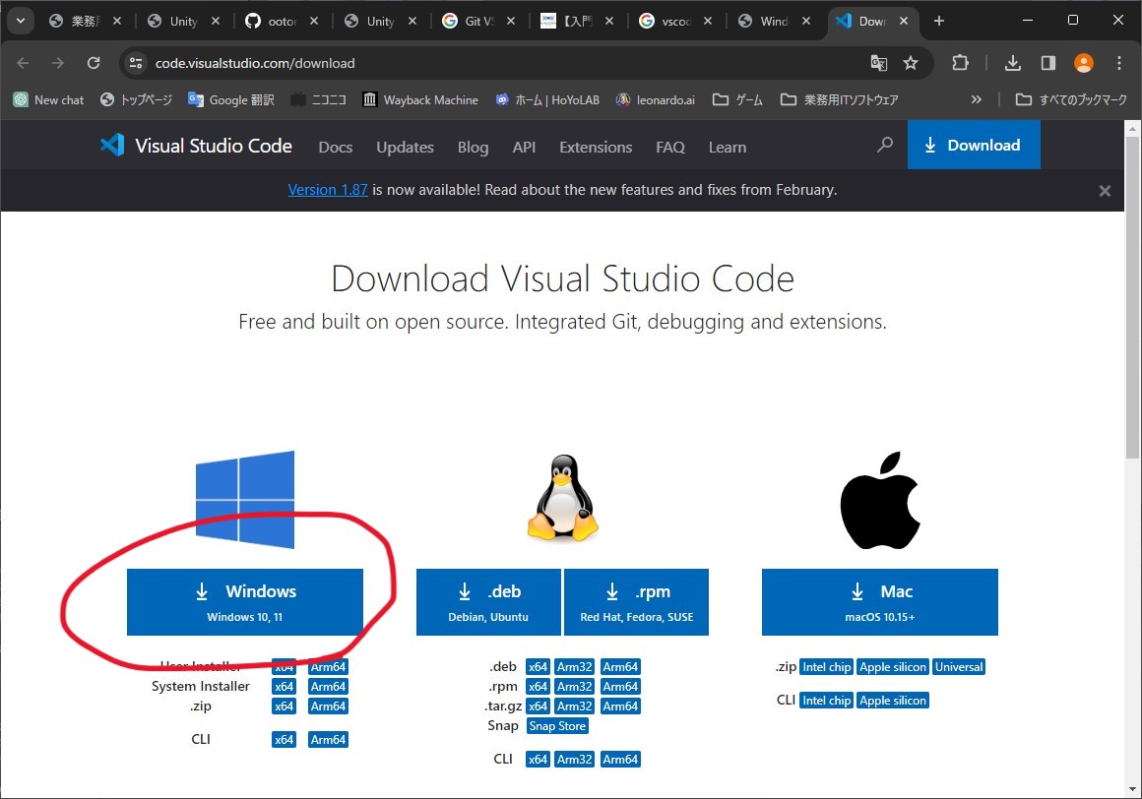Viewport: 1142px width, 799px height.
Task: Open the Extensions nav menu item
Action: pyautogui.click(x=596, y=147)
